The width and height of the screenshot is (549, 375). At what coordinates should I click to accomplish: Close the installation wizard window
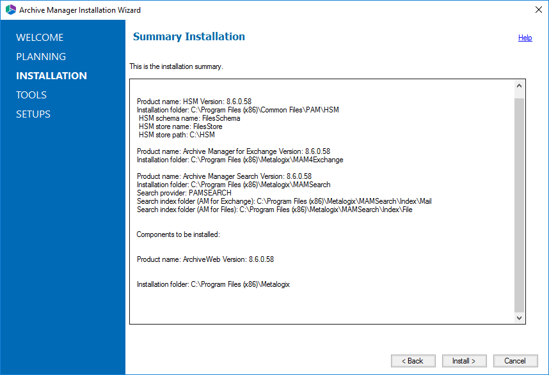coord(539,10)
